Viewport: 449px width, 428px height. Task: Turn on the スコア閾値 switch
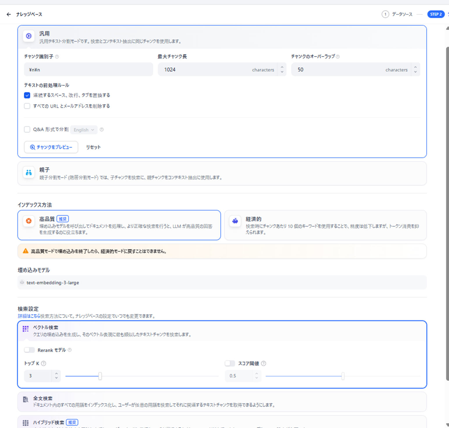(230, 363)
